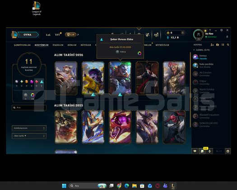
Task: Click the taskbar search box Ara
Action: [x=88, y=186]
